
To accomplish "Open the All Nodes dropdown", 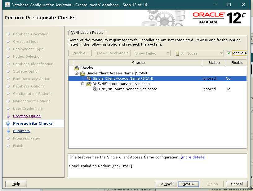I will tap(199, 53).
